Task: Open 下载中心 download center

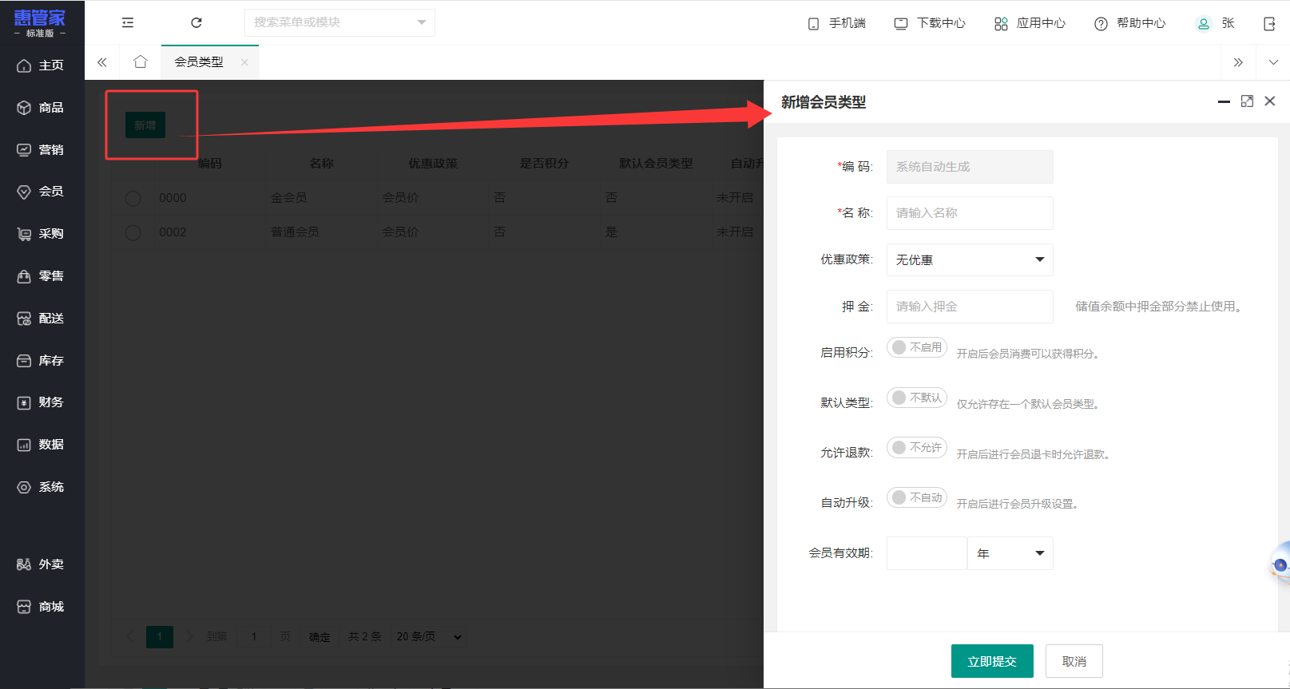Action: (930, 23)
